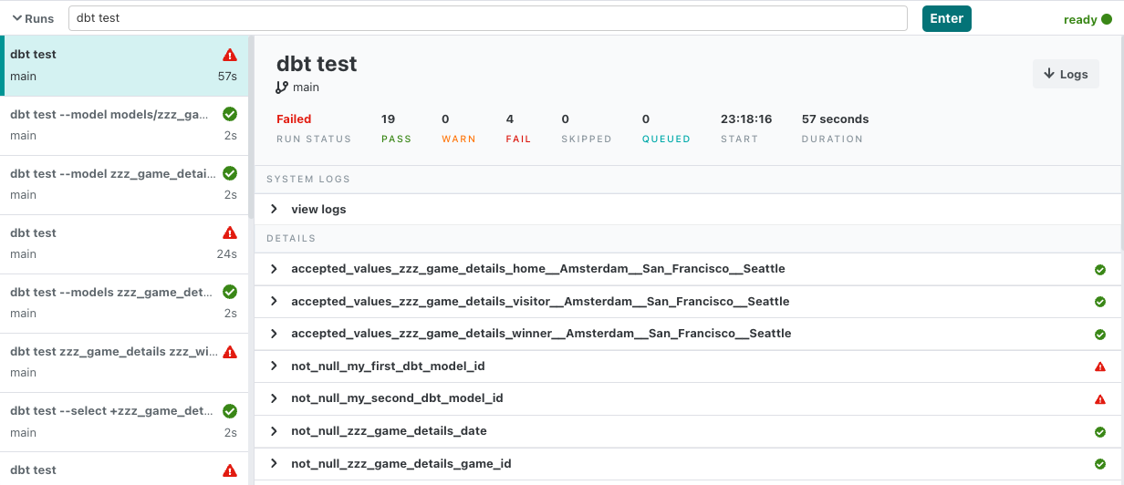Collapse the Runs panel chevron
This screenshot has width=1124, height=485.
click(16, 18)
